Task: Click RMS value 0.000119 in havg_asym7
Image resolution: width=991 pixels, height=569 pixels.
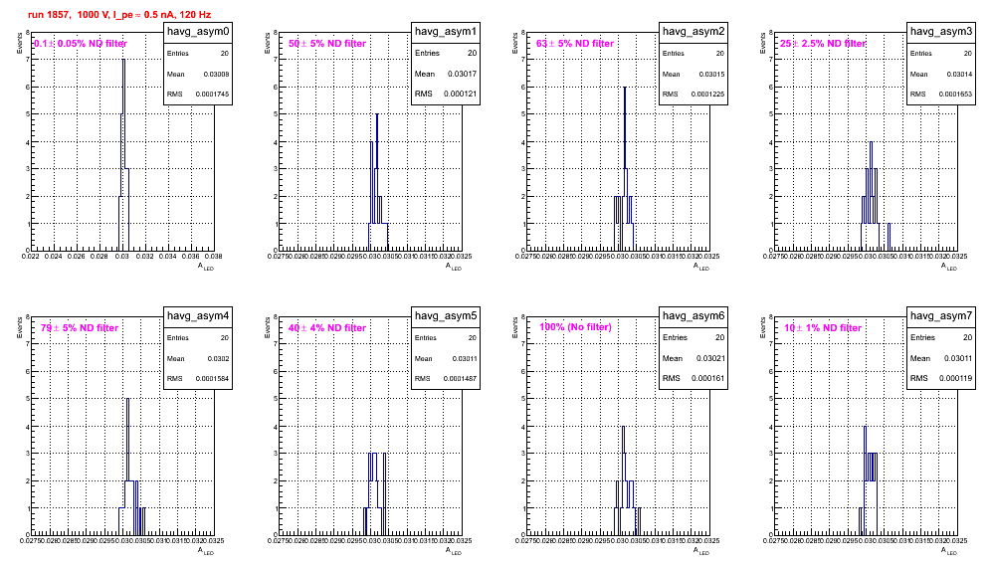Action: point(955,378)
